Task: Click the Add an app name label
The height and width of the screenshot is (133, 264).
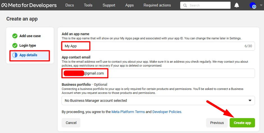Action: pyautogui.click(x=75, y=34)
